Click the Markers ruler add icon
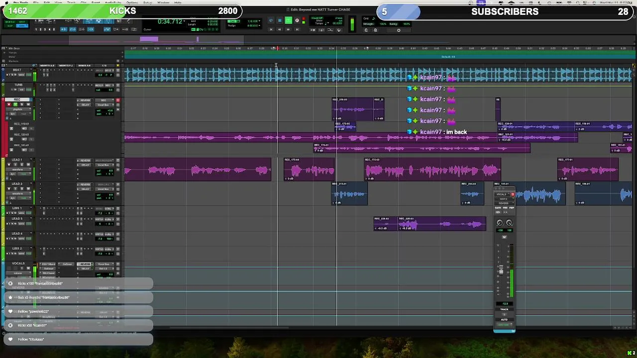 click(122, 61)
